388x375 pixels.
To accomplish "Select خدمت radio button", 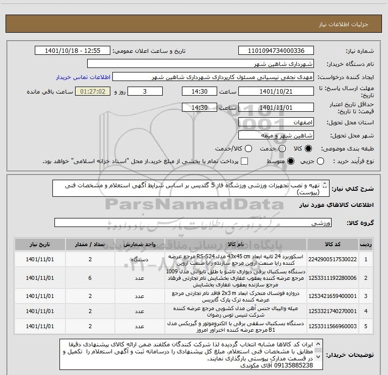I will click(282, 148).
